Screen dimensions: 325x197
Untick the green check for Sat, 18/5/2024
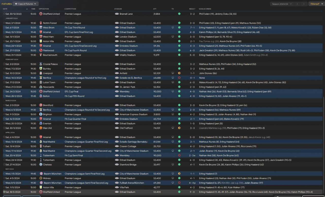[x=4, y=192]
